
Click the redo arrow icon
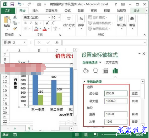29,4
